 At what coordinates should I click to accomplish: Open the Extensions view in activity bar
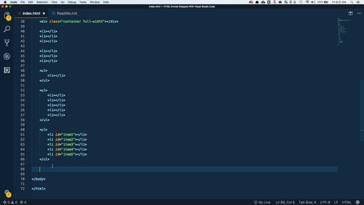[7, 70]
